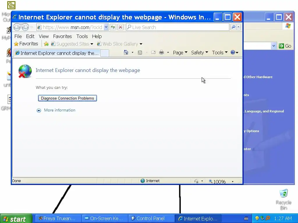Viewport: 298px width, 223px height.
Task: Open recent pages dropdown beside Forward
Action: [32, 27]
